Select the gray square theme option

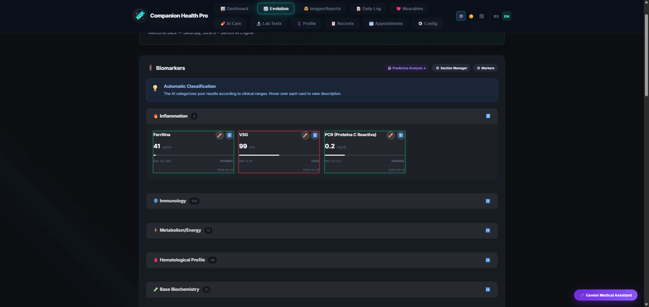pyautogui.click(x=482, y=16)
